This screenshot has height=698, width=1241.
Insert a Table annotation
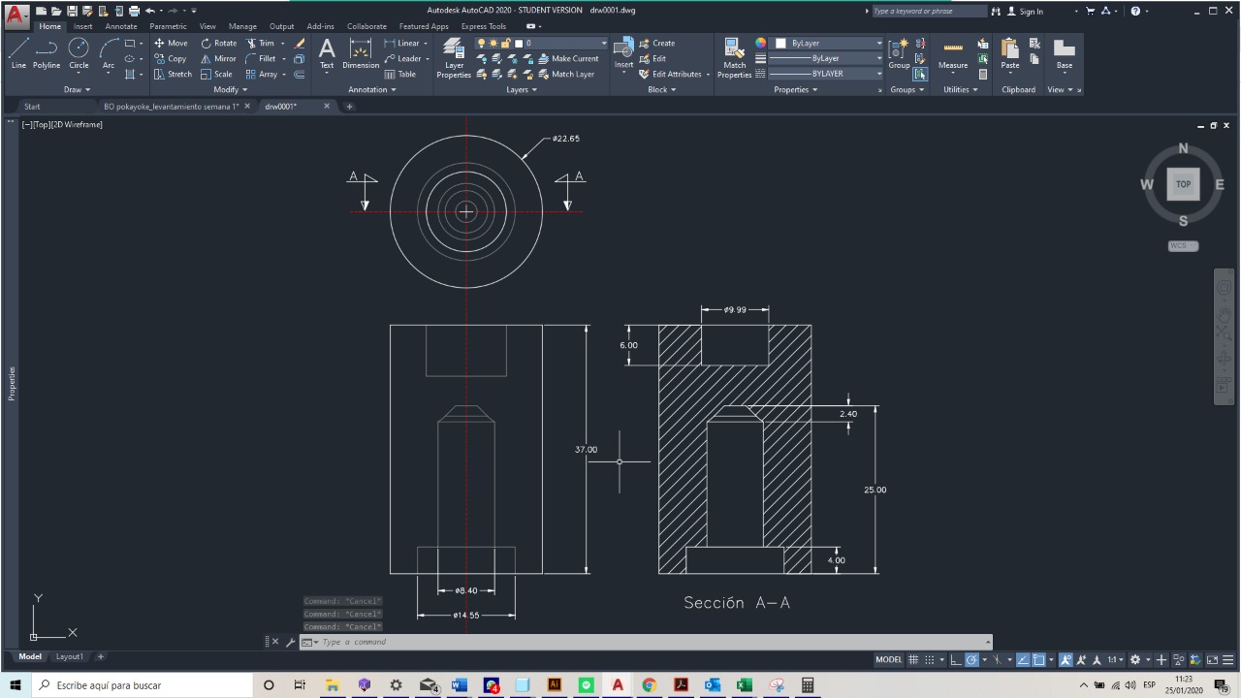(x=400, y=74)
